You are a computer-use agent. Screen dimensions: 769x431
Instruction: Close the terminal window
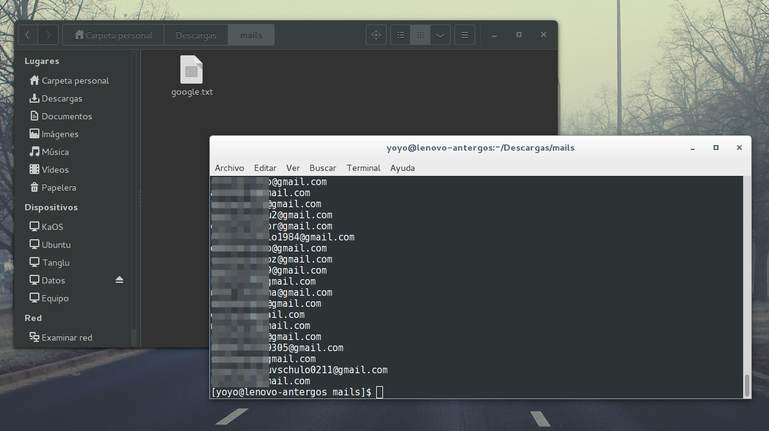(739, 148)
